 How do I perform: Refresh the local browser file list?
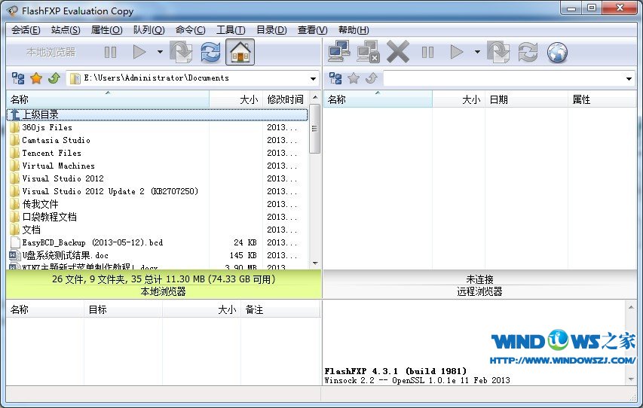tap(210, 52)
